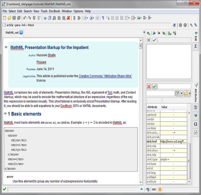Click the Pixware link

pyautogui.click(x=41, y=62)
